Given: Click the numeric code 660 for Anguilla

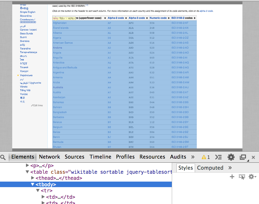Looking at the screenshot, I should [x=152, y=58].
